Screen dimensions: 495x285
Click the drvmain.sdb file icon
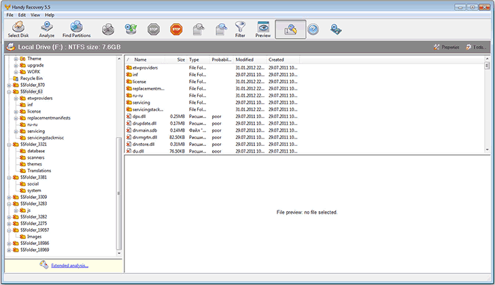point(129,130)
